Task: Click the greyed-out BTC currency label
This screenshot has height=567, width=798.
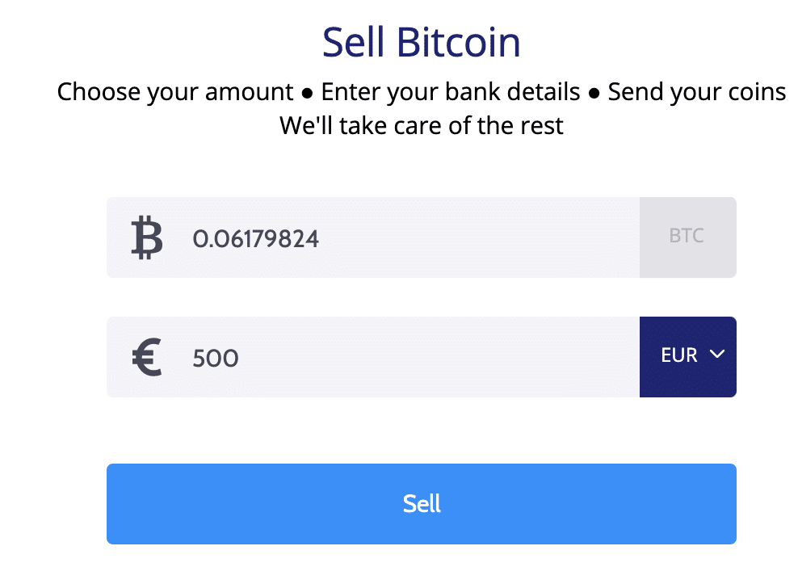Action: tap(687, 237)
